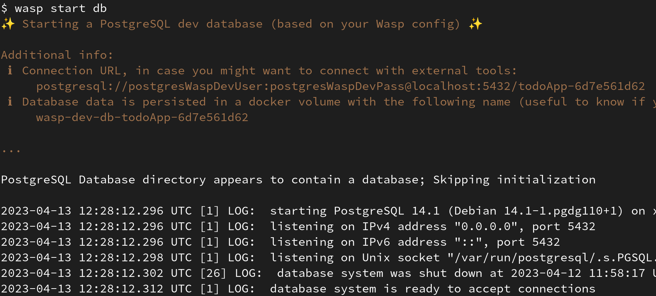Click the sparkle emoji after "config)"
This screenshot has height=296, width=656.
(x=475, y=24)
